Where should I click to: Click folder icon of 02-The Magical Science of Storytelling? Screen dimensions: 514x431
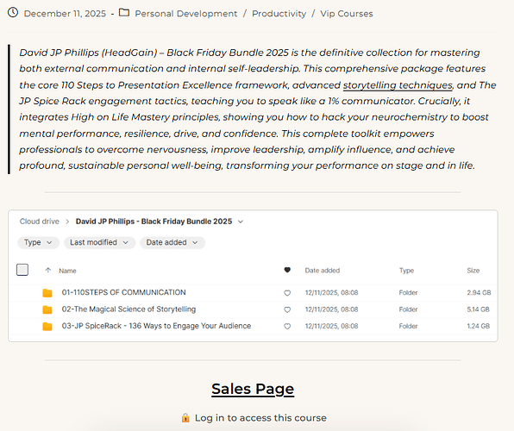[47, 309]
